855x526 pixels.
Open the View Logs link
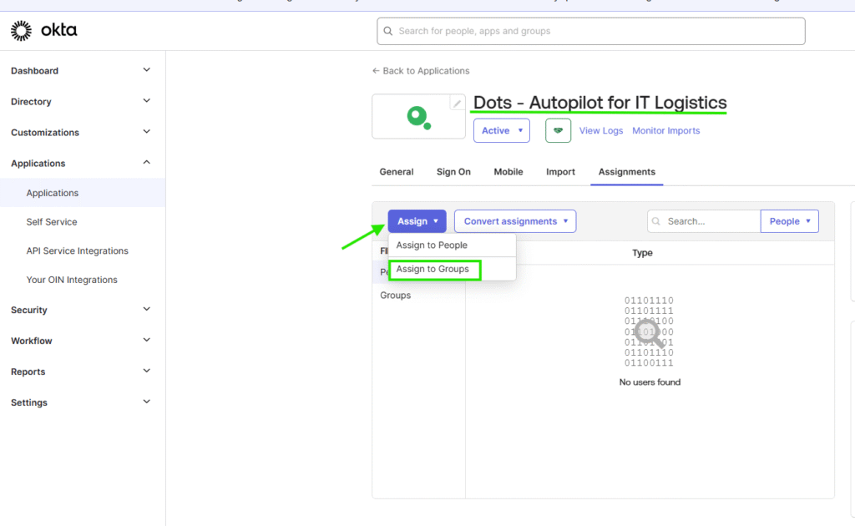coord(601,130)
